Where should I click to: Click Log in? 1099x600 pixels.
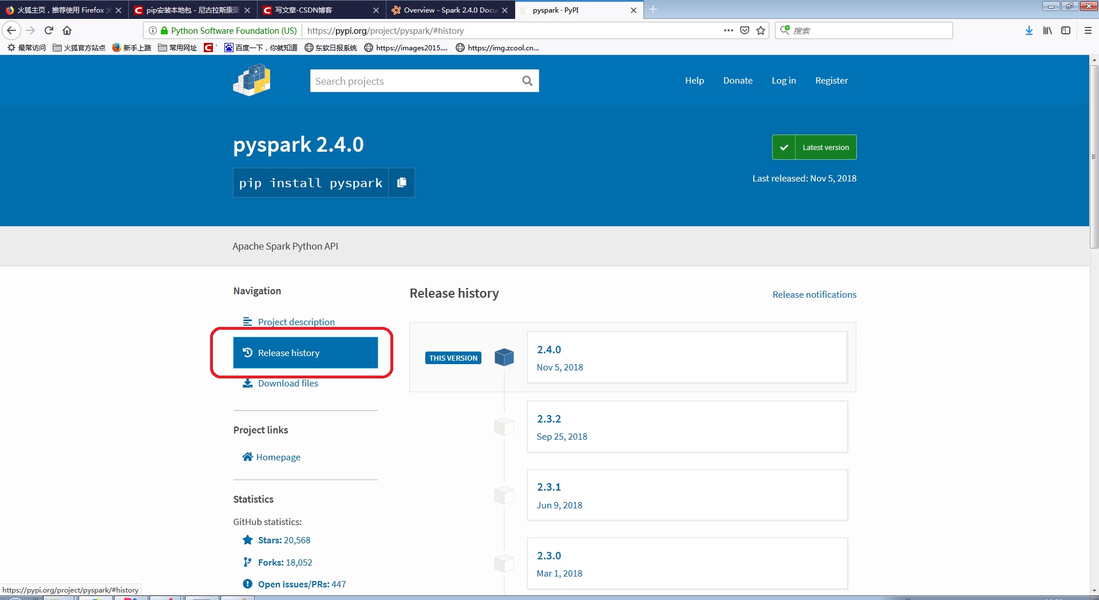784,81
